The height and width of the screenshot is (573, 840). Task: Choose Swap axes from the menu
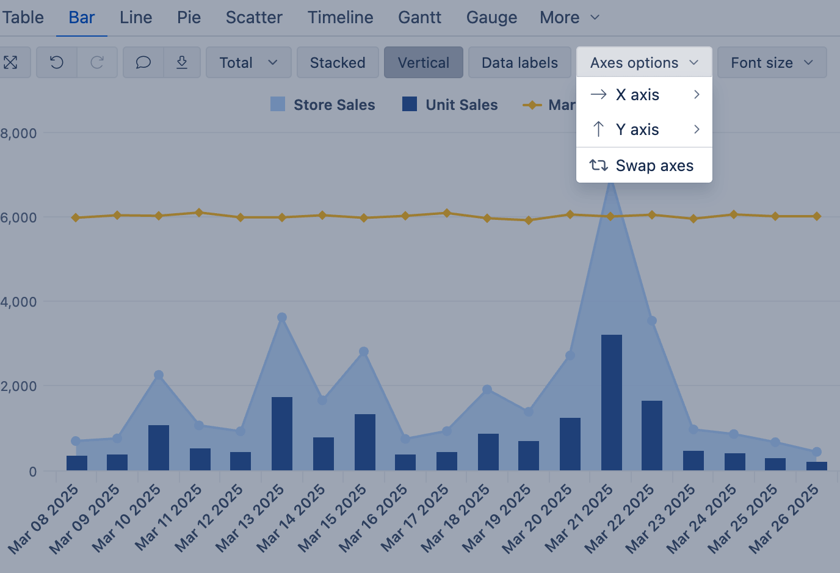(x=654, y=166)
